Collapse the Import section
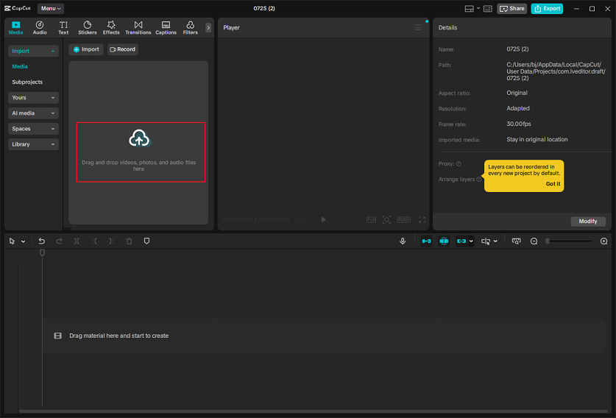The image size is (616, 418). [33, 51]
